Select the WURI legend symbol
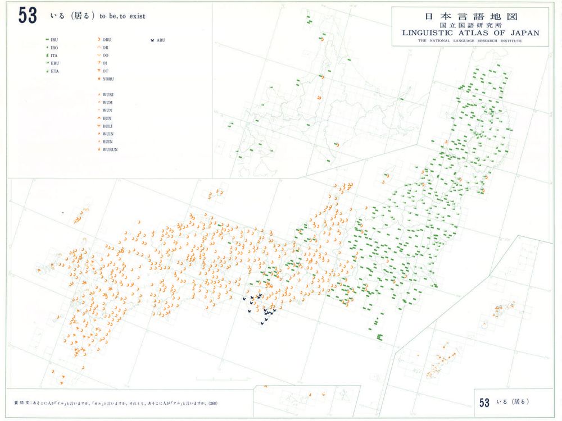Screen dimensions: 562x421 [x=99, y=95]
